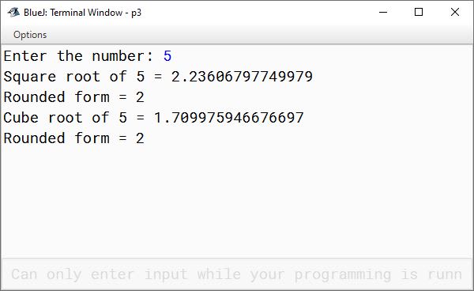Screen dimensions: 474x291
Task: Click the word 'number' in the first line
Action: (x=118, y=56)
